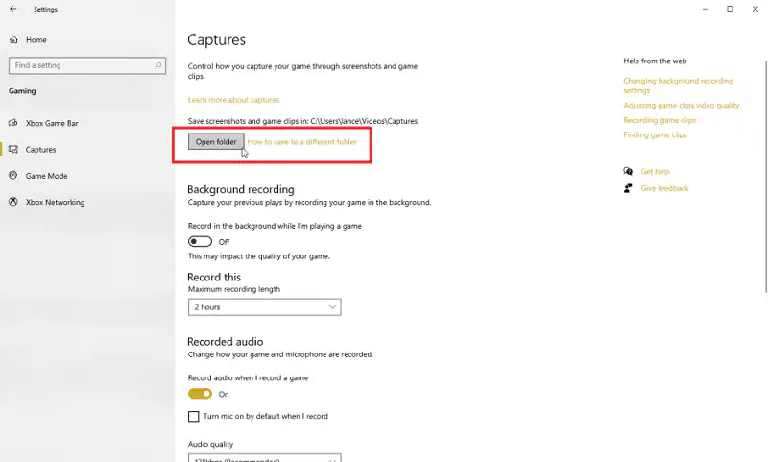This screenshot has height=462, width=768.
Task: Select the Xbox Game Bar icon
Action: click(x=13, y=124)
